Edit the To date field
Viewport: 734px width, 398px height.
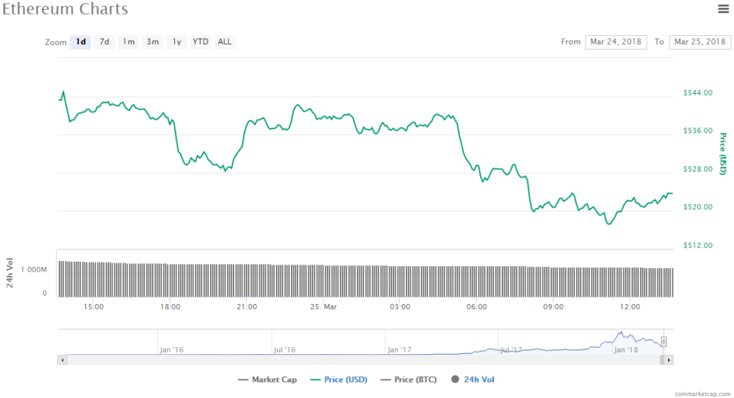[x=700, y=42]
